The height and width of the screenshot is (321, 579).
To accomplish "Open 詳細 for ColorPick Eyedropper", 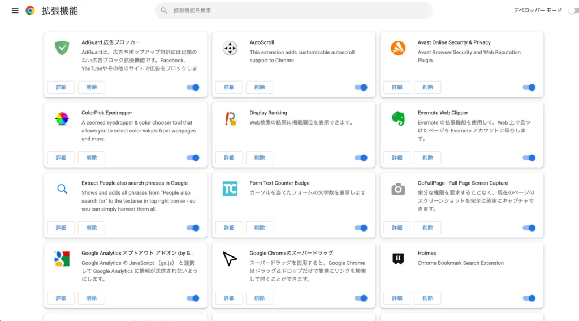I will [x=61, y=157].
